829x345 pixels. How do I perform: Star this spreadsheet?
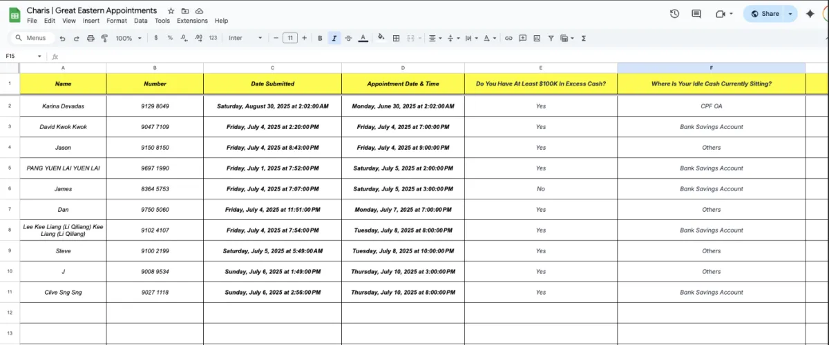click(x=171, y=11)
